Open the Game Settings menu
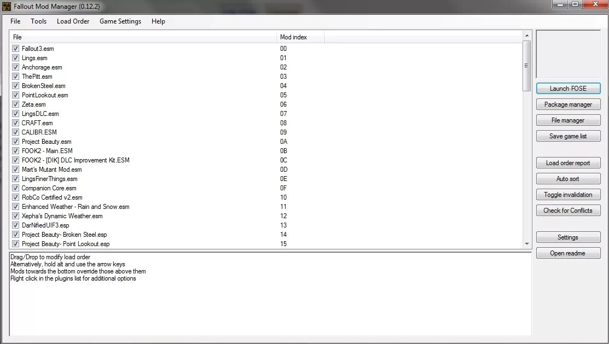The height and width of the screenshot is (344, 609). 120,21
